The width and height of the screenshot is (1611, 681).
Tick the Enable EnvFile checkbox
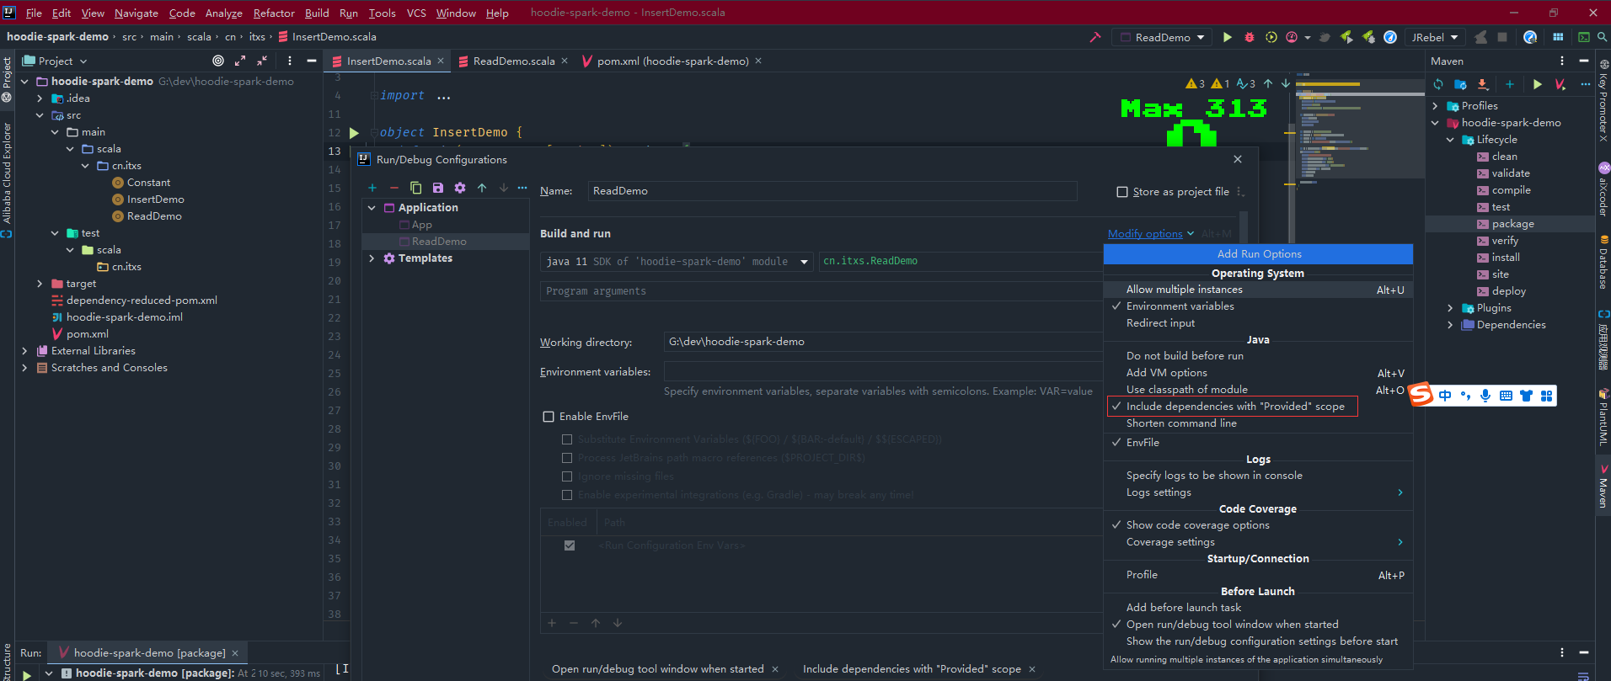pyautogui.click(x=549, y=417)
